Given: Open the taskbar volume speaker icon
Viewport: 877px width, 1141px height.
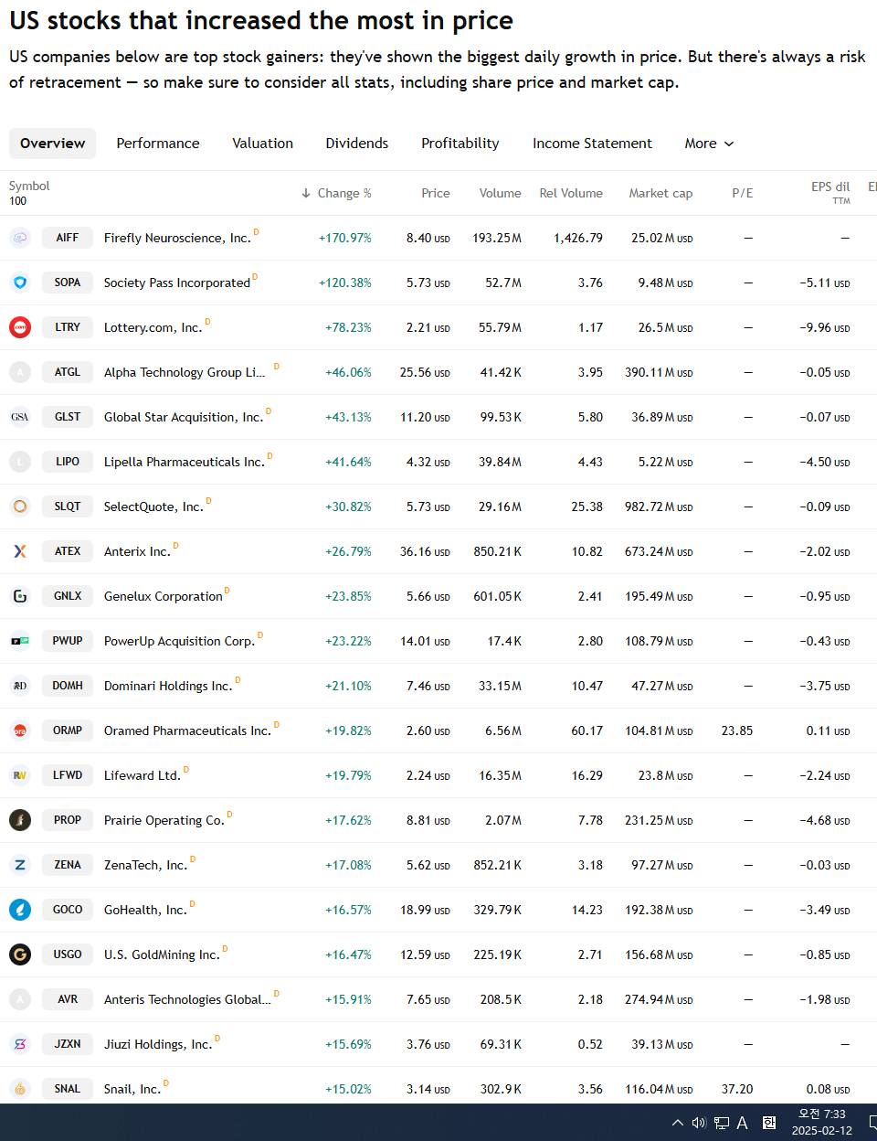Looking at the screenshot, I should pos(699,1123).
